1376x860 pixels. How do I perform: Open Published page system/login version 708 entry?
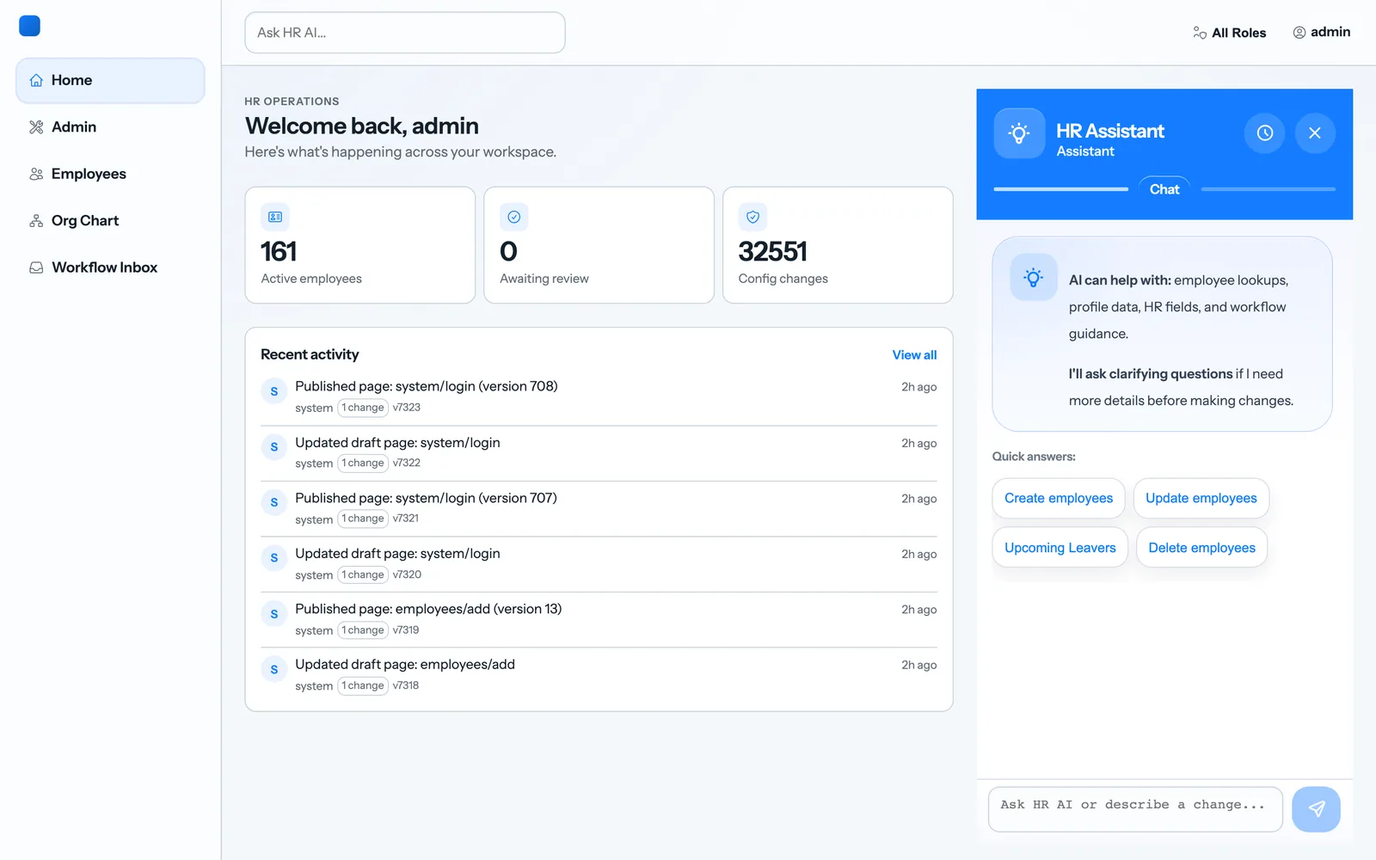[599, 397]
